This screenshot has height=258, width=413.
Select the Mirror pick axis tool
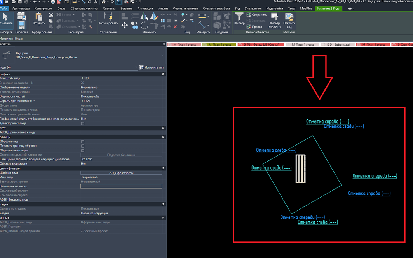coord(144,16)
